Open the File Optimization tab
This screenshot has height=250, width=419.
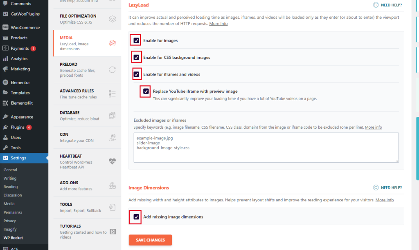tap(87, 19)
